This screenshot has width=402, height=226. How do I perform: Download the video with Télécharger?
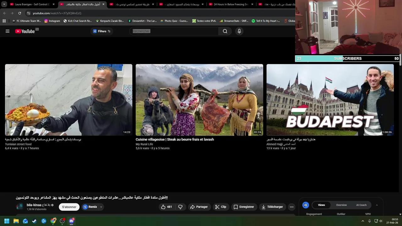[272, 207]
